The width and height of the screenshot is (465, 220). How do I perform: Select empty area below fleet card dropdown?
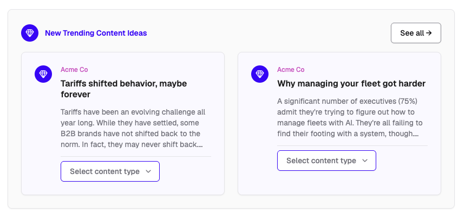tap(339, 183)
